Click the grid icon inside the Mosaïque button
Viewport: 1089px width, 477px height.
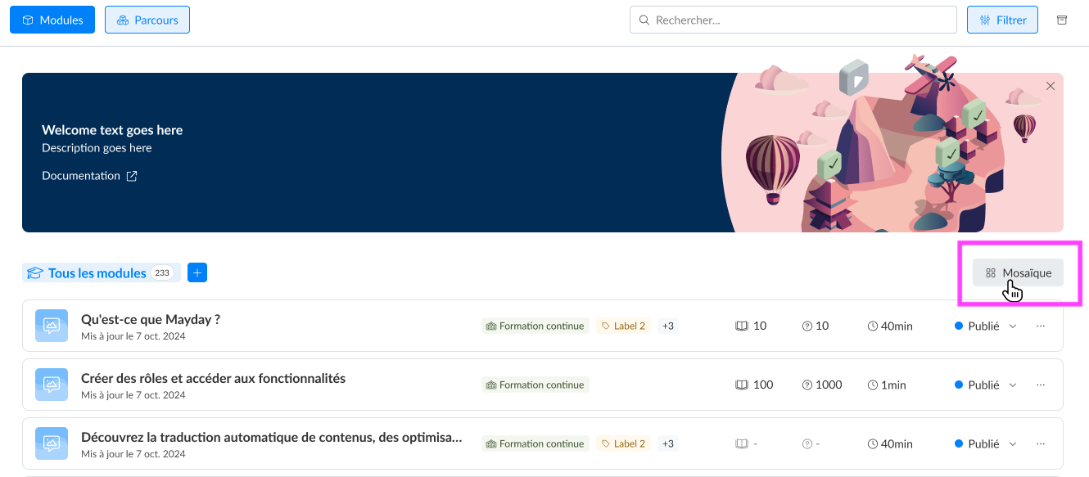point(992,272)
